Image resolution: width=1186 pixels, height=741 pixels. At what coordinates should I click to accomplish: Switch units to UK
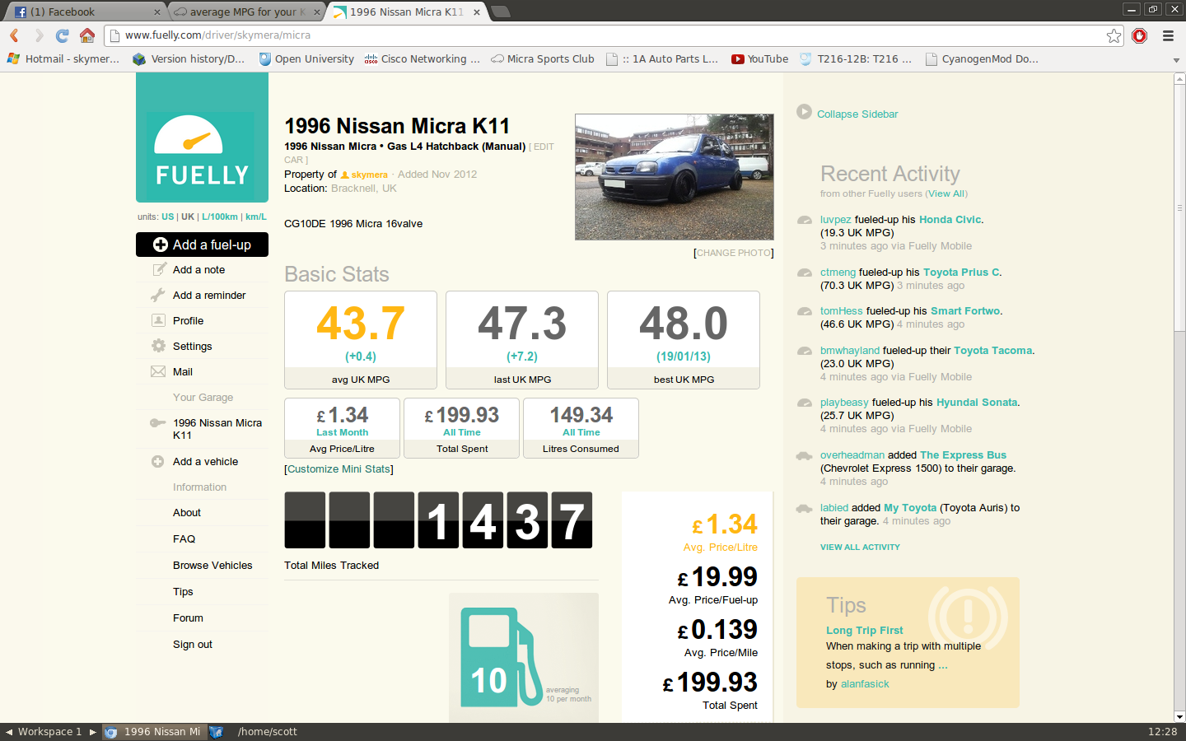coord(188,217)
